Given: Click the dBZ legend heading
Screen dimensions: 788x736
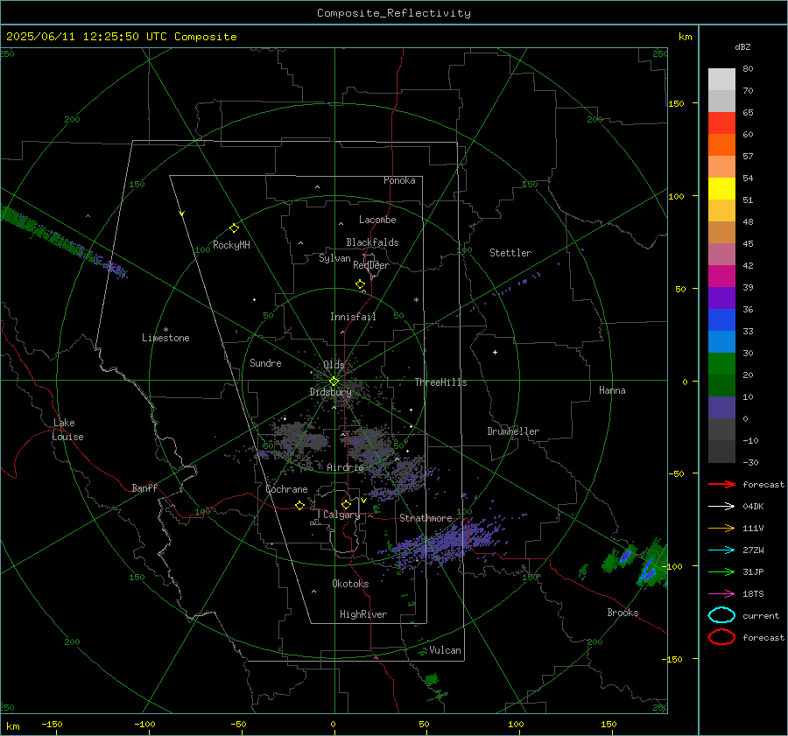Looking at the screenshot, I should (x=742, y=46).
